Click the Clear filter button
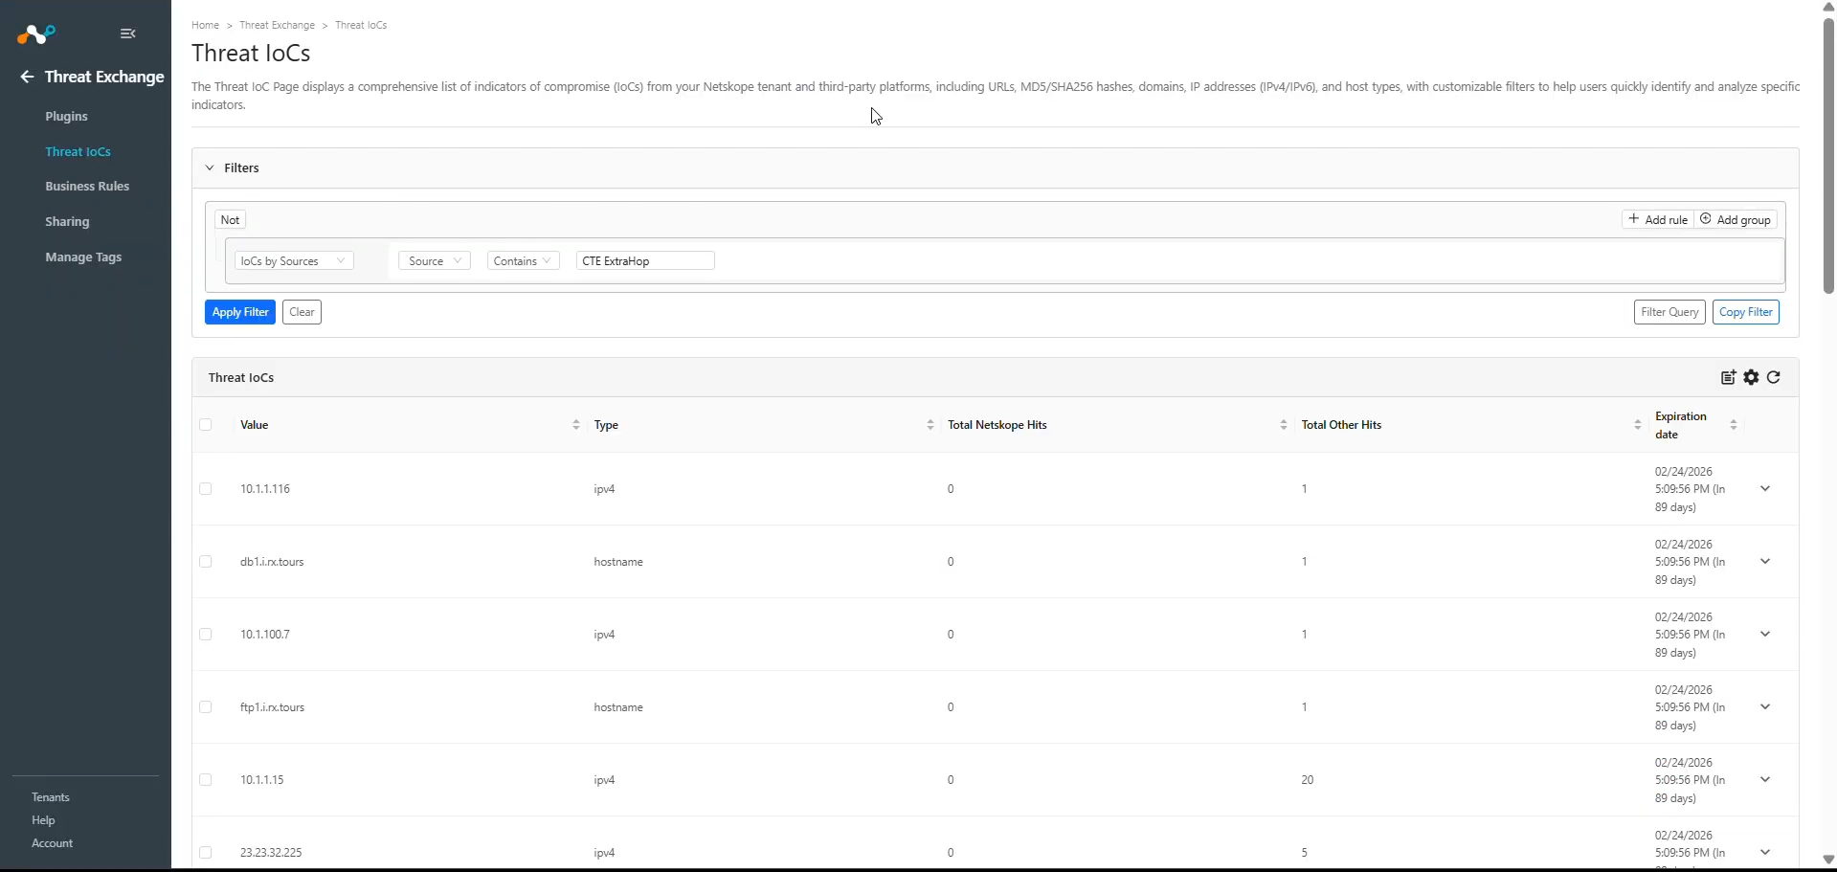Image resolution: width=1837 pixels, height=872 pixels. [302, 312]
